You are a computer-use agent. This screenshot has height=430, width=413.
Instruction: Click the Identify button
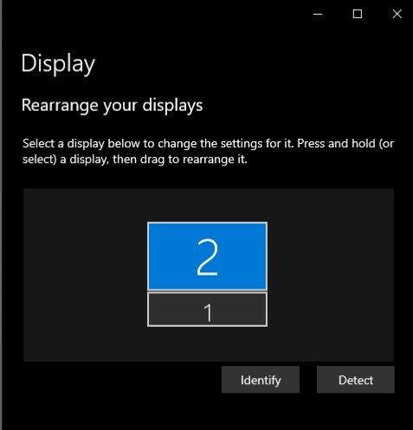click(261, 380)
